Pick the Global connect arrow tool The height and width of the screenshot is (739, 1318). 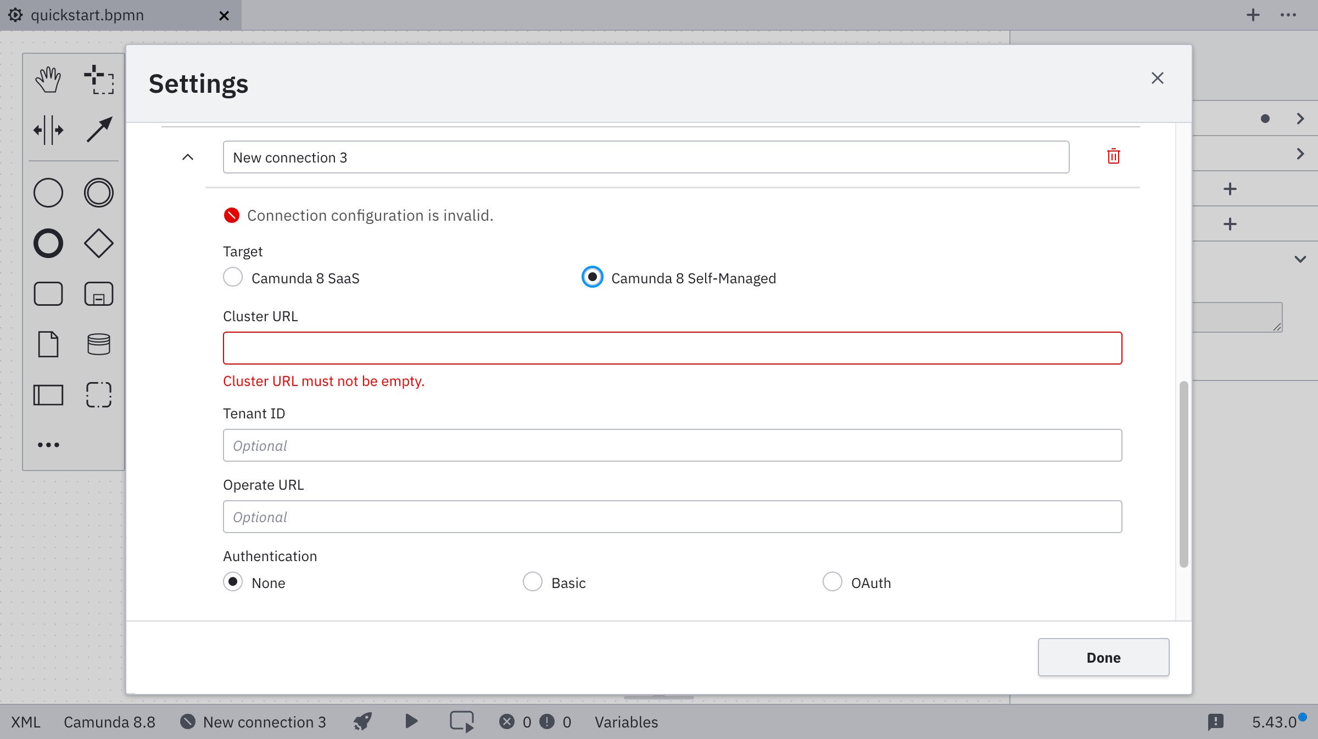click(x=99, y=130)
